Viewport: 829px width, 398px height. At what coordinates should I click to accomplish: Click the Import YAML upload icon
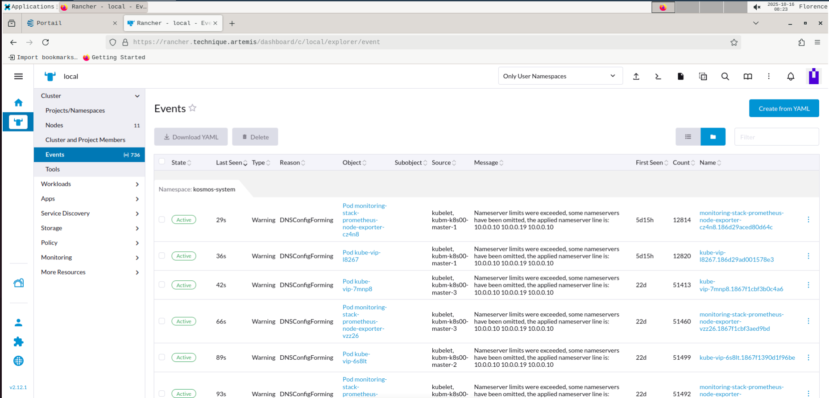[636, 77]
